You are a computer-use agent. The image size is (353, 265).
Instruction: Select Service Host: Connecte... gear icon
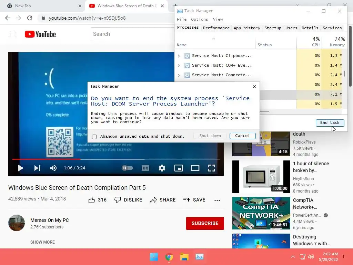187,75
